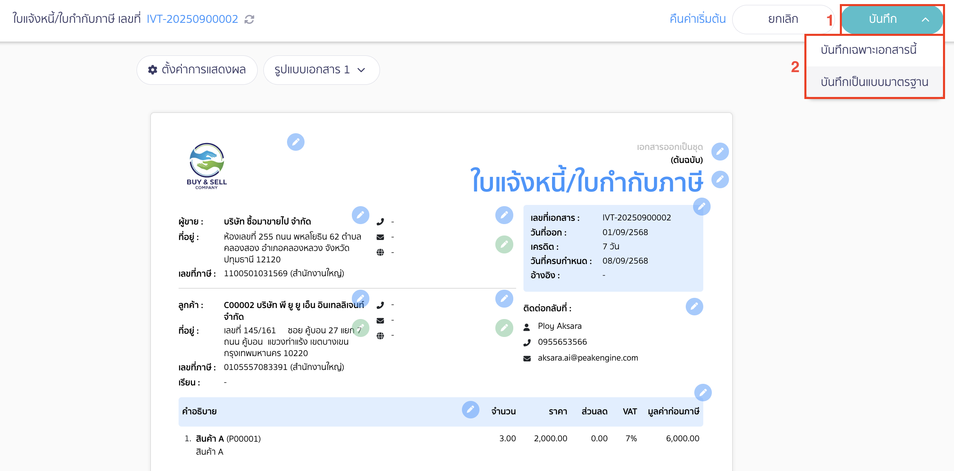Collapse the บันทึก dropdown chevron
Viewport: 954px width, 471px height.
coord(925,19)
